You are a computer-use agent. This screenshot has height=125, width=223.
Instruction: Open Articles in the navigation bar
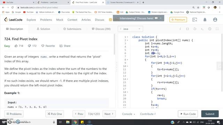[x=86, y=20]
